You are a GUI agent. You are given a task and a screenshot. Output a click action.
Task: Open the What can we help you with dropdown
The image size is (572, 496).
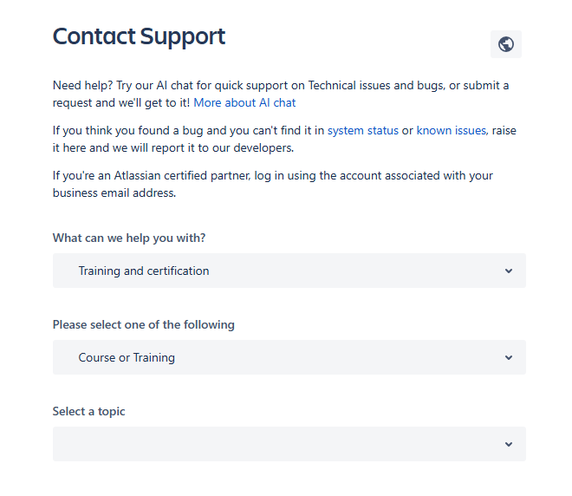coord(289,271)
